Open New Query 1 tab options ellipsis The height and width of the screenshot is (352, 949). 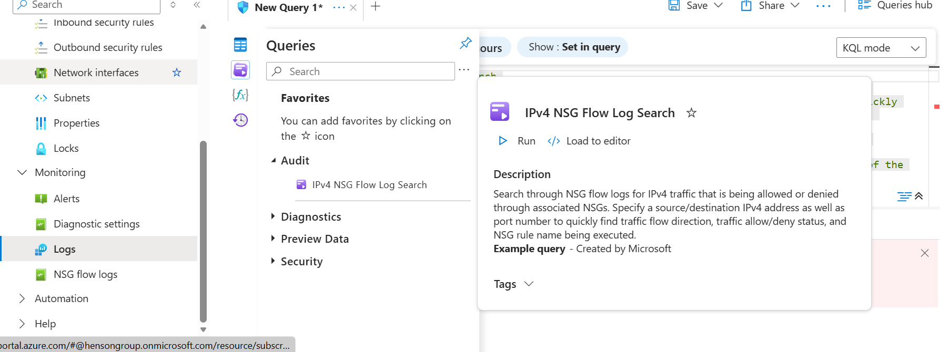coord(339,7)
